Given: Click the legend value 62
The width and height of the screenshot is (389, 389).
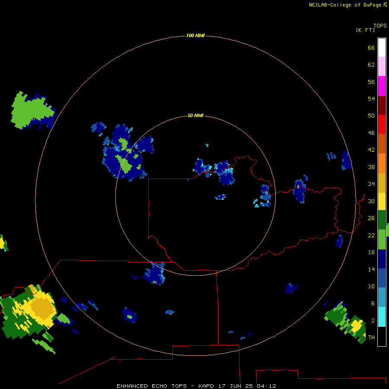Looking at the screenshot, I should [x=371, y=65].
